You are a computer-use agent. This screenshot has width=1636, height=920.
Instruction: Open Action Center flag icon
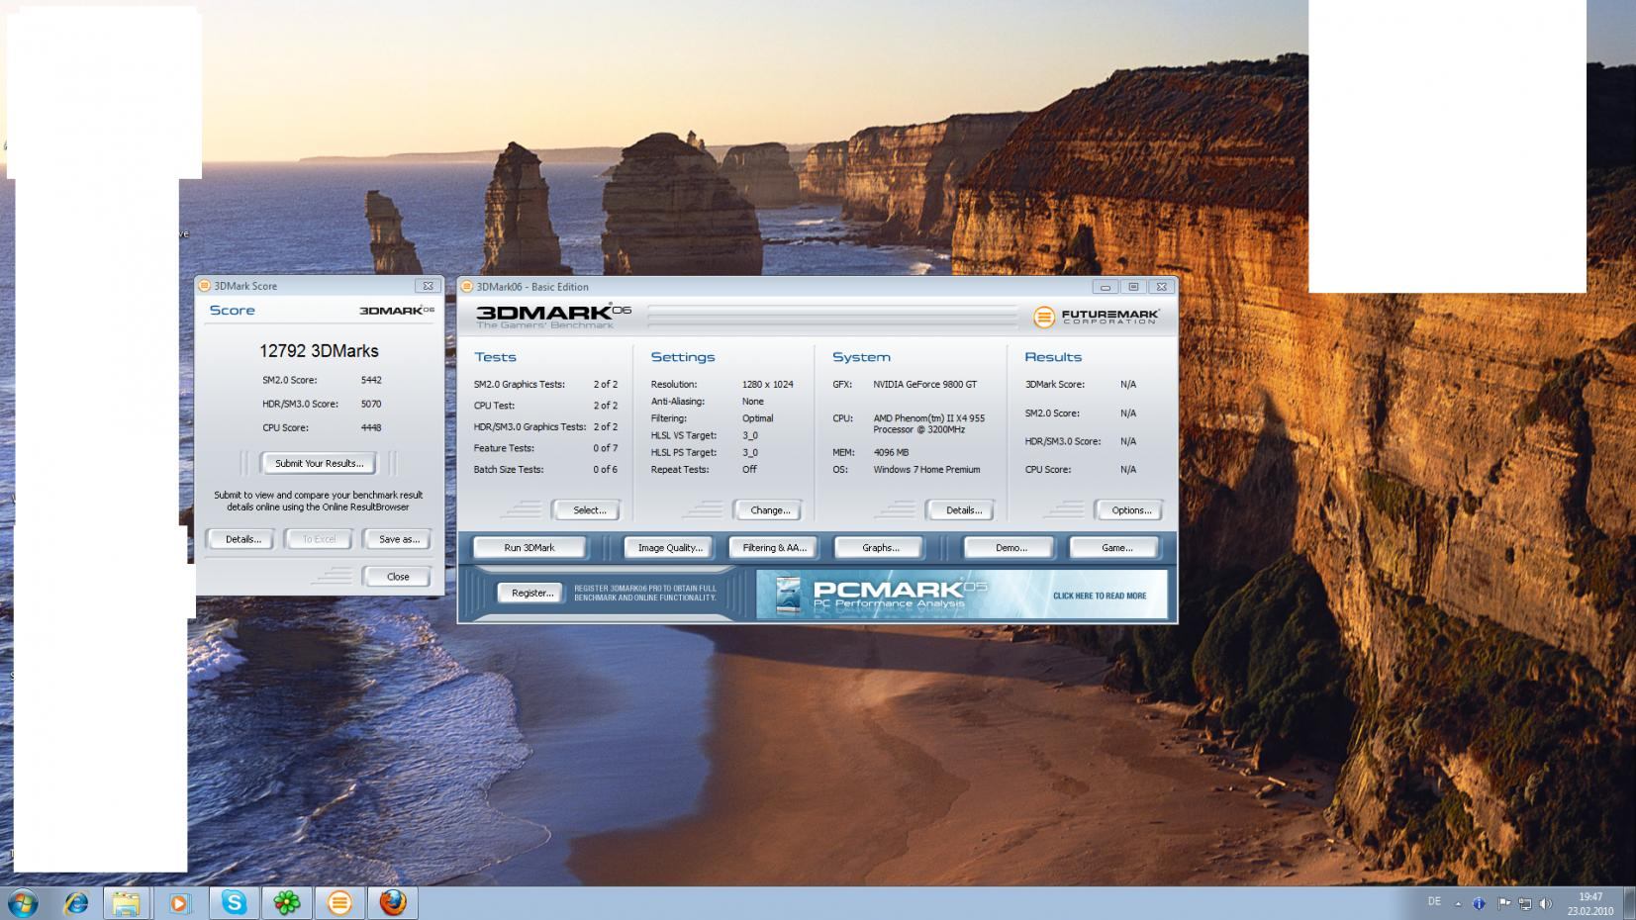(1503, 903)
